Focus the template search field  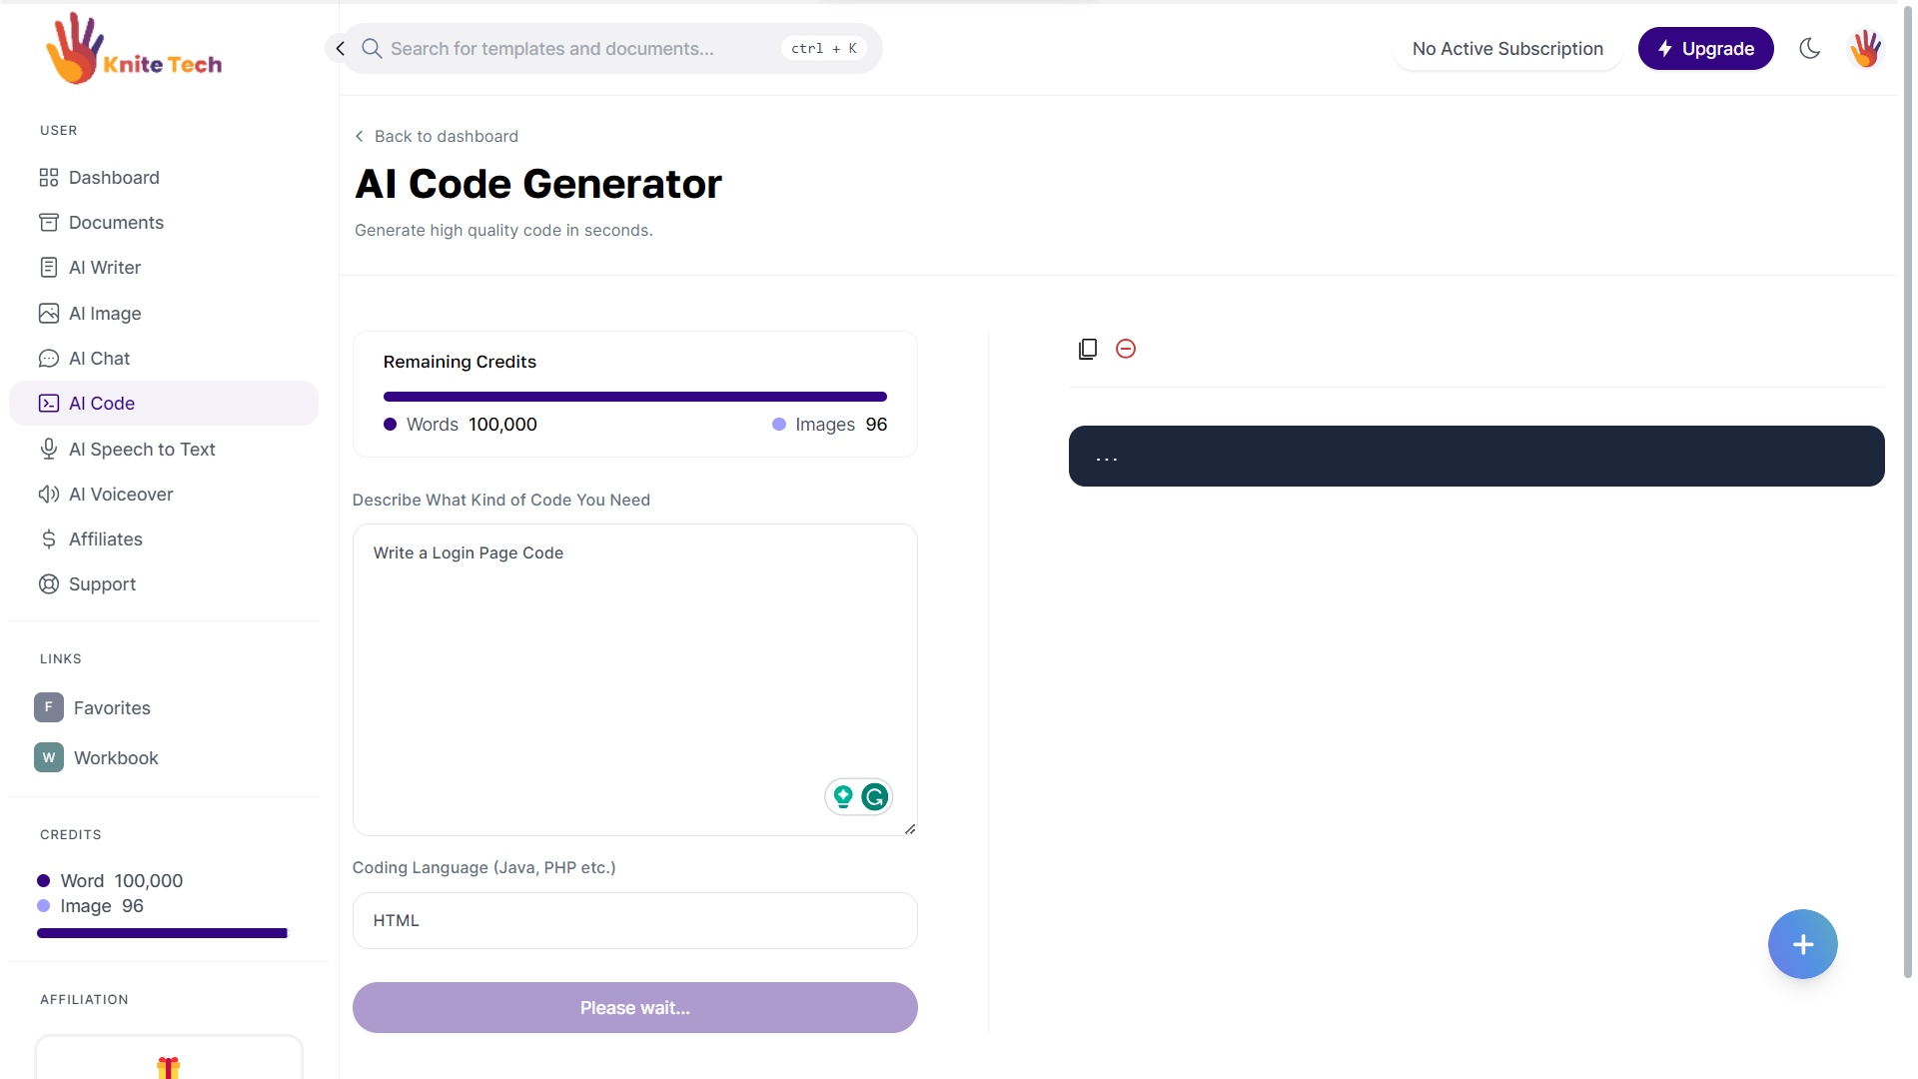click(579, 48)
